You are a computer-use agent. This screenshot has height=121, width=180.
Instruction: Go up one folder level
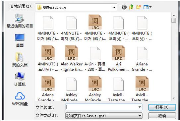(131, 7)
